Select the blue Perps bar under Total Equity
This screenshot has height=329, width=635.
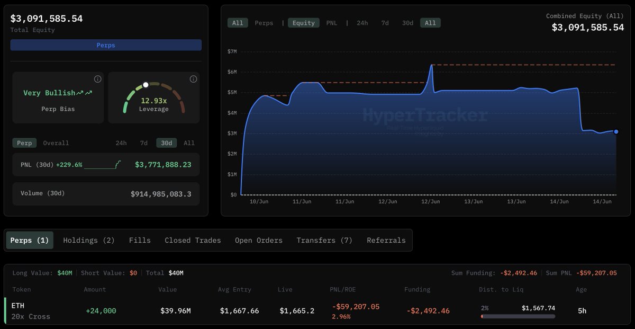coord(106,45)
